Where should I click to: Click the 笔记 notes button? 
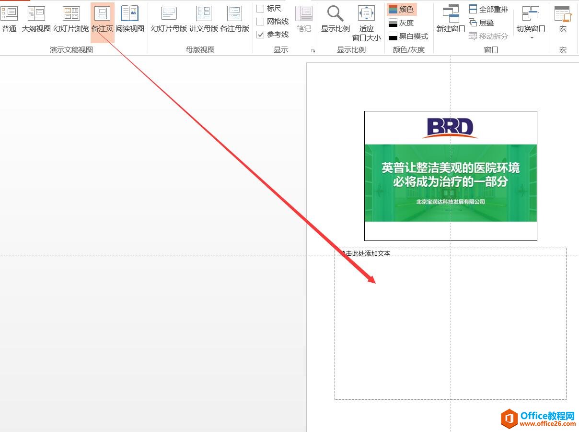click(x=304, y=19)
